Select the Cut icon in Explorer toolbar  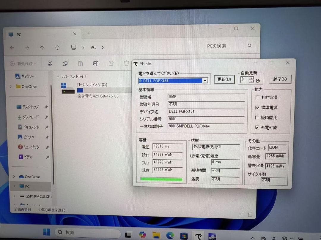pyautogui.click(x=50, y=63)
